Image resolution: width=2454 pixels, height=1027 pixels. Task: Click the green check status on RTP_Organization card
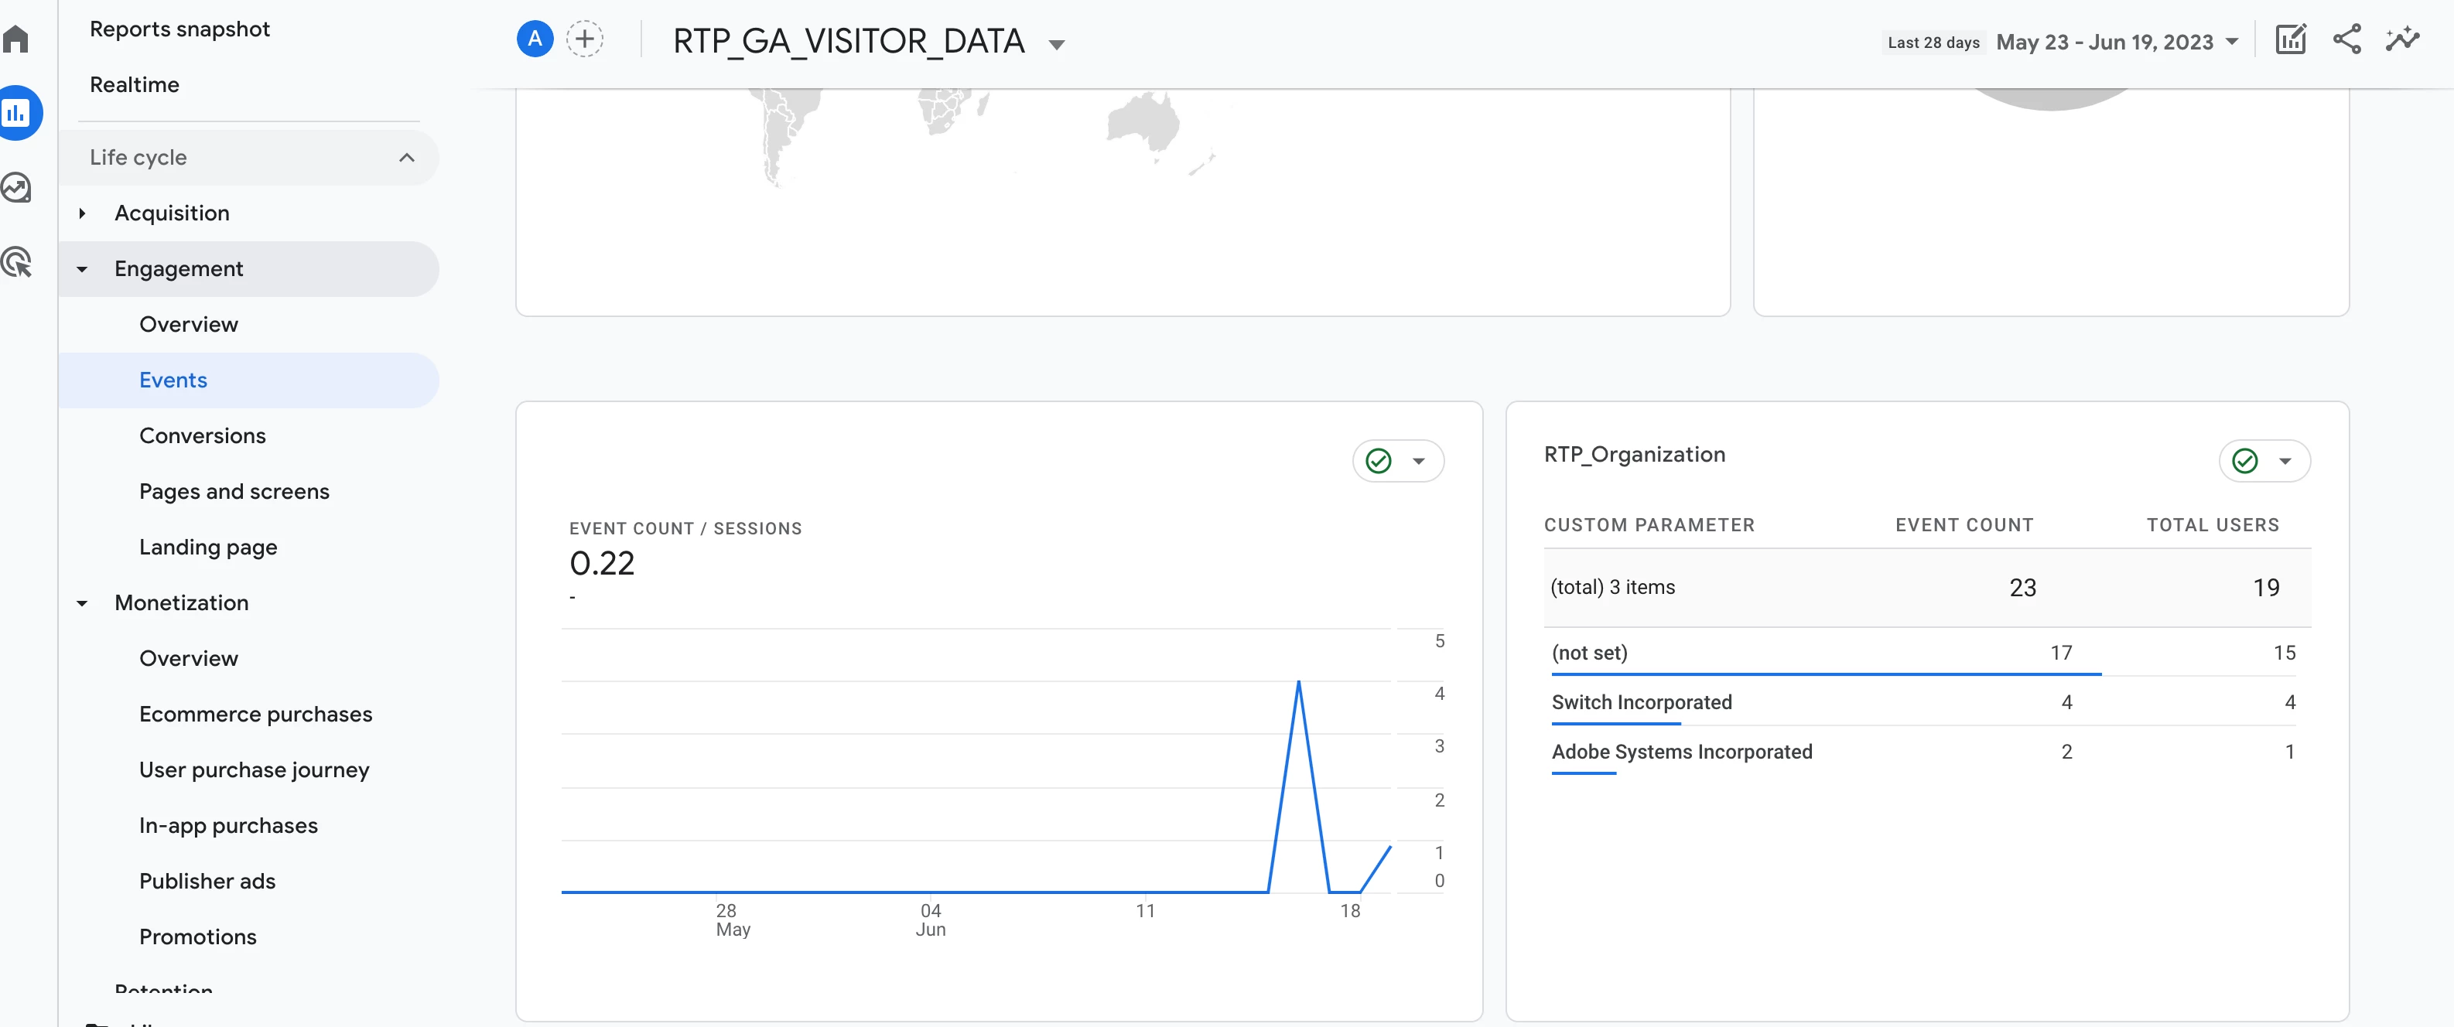point(2245,461)
